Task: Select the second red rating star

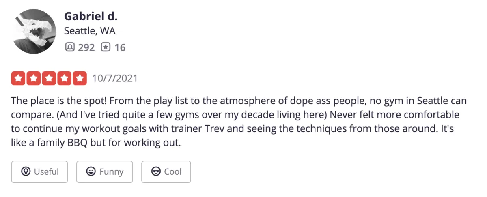Action: point(34,78)
